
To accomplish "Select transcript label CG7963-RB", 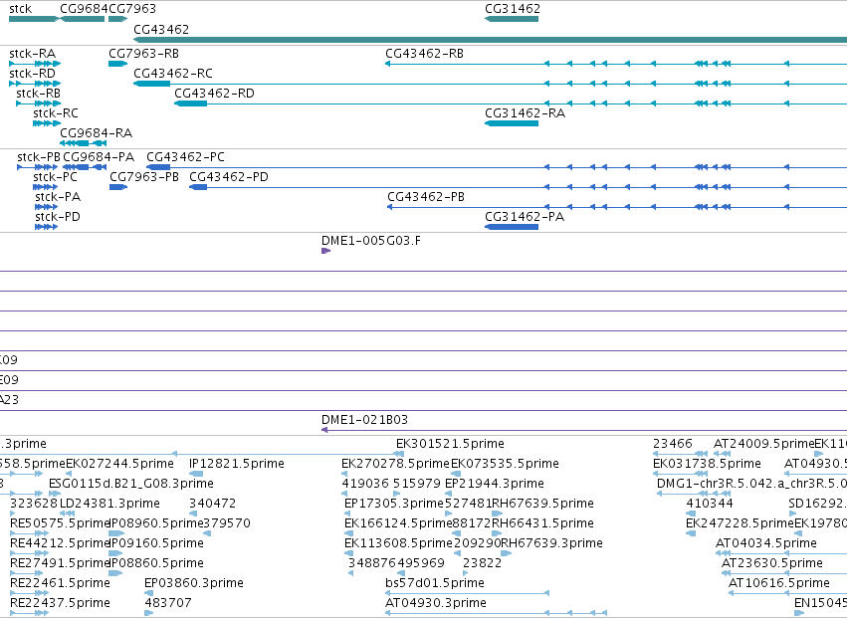I will tap(143, 54).
